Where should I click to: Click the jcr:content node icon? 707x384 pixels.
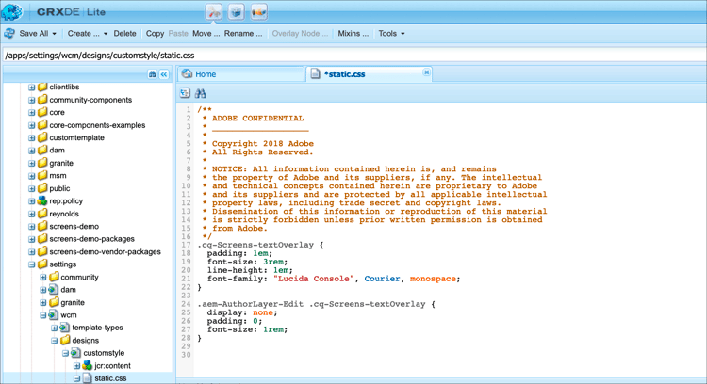click(88, 365)
